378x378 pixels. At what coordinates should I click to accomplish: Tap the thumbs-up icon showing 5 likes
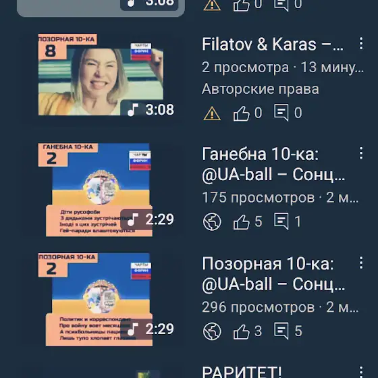241,221
